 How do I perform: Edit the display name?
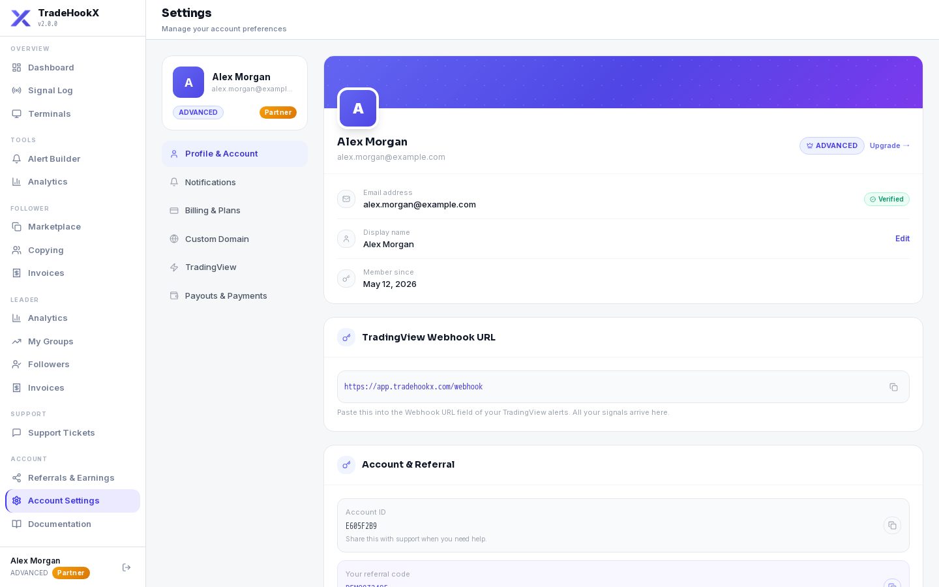pos(902,239)
